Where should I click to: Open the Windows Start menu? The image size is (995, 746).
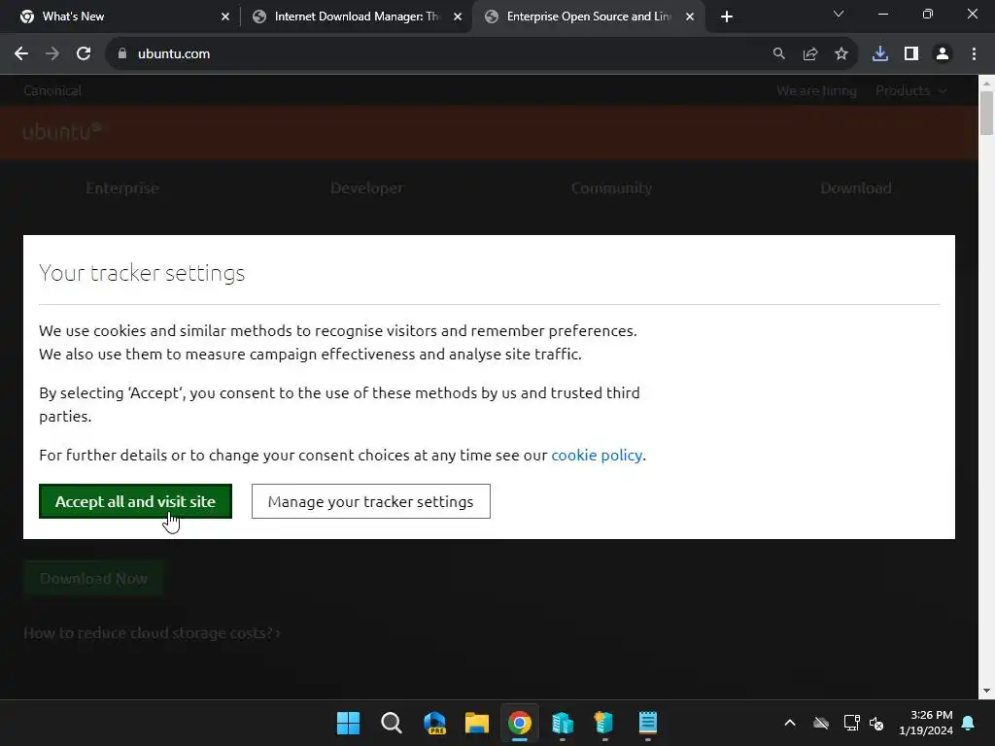[x=348, y=723]
